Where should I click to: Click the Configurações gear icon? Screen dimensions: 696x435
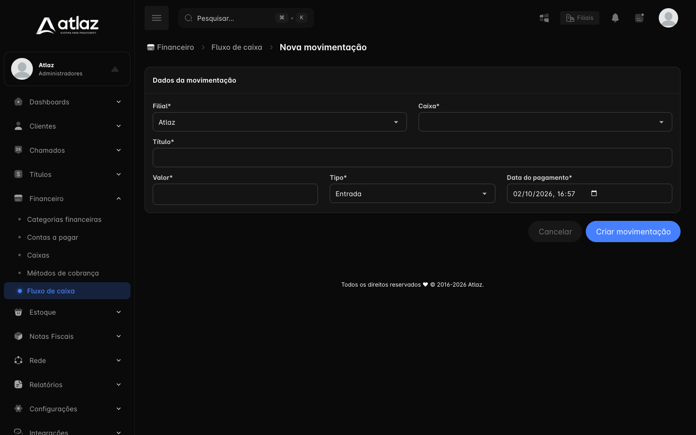18,409
